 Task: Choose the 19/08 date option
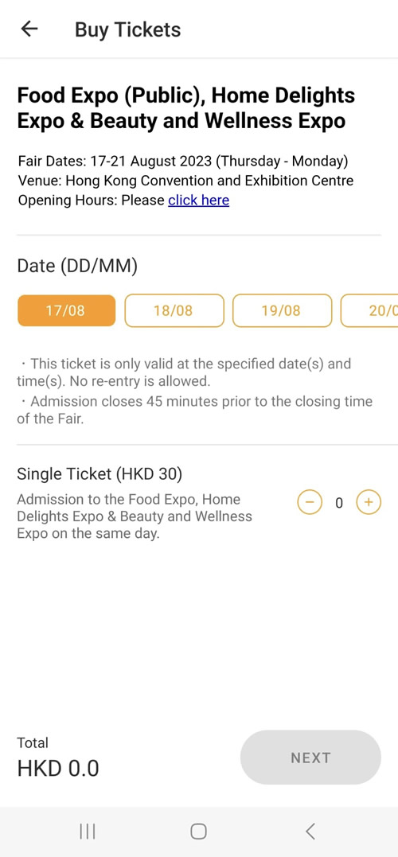pos(282,310)
